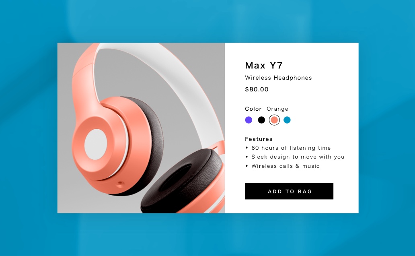Viewport: 415px width, 256px height.
Task: Click the ADD TO BAG button
Action: (x=289, y=191)
